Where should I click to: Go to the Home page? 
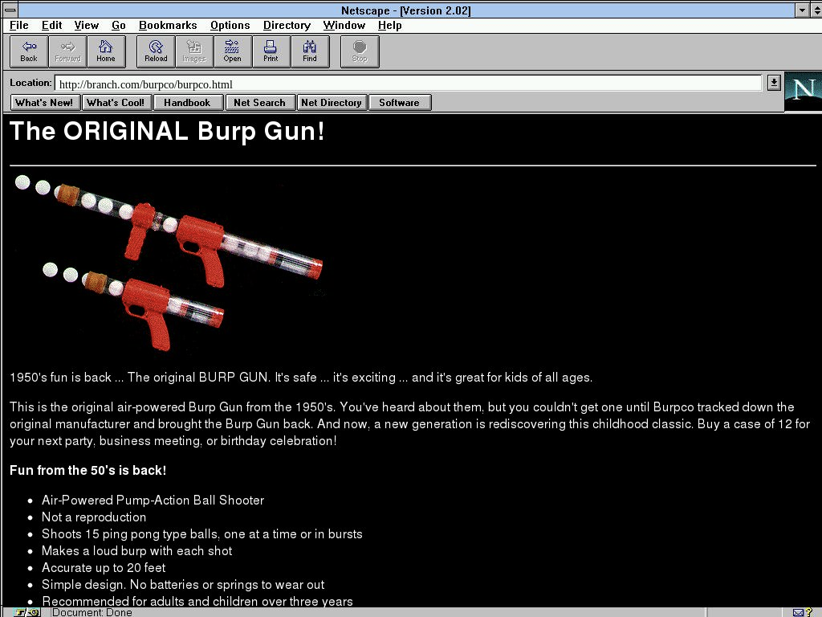(106, 51)
